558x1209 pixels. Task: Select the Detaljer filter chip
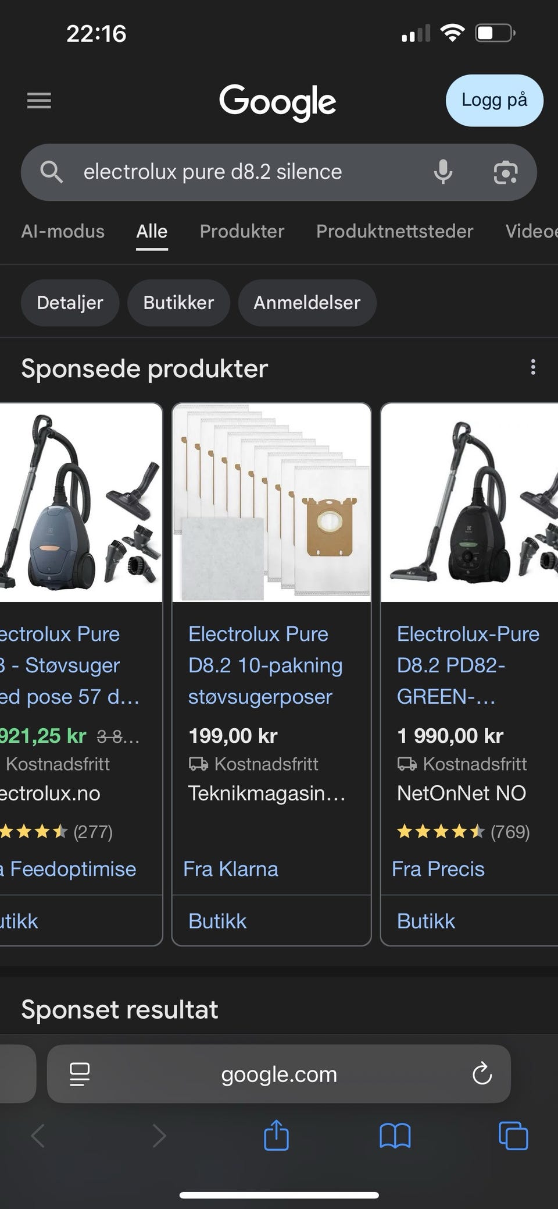coord(70,303)
